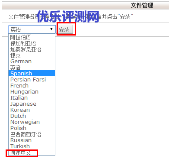Pick Korean in the language list
The width and height of the screenshot is (169, 159).
tap(32, 110)
